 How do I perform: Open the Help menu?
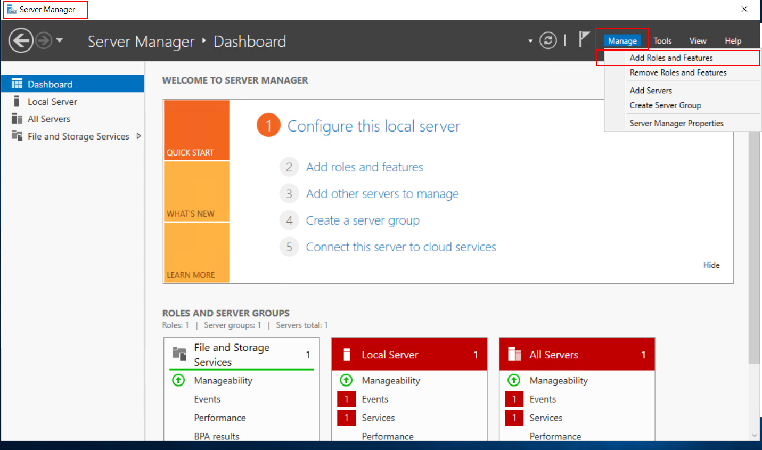tap(733, 41)
